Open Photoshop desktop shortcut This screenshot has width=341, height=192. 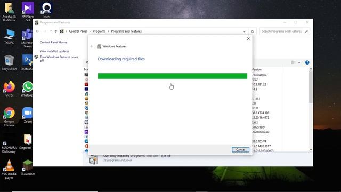(x=27, y=63)
